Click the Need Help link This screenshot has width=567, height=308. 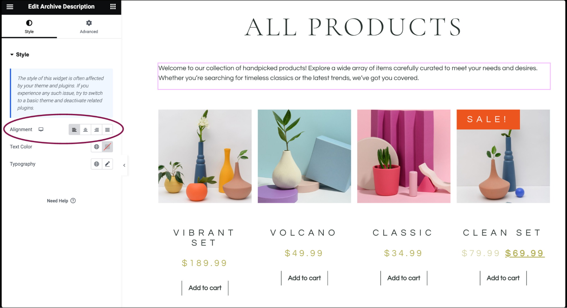click(x=61, y=201)
